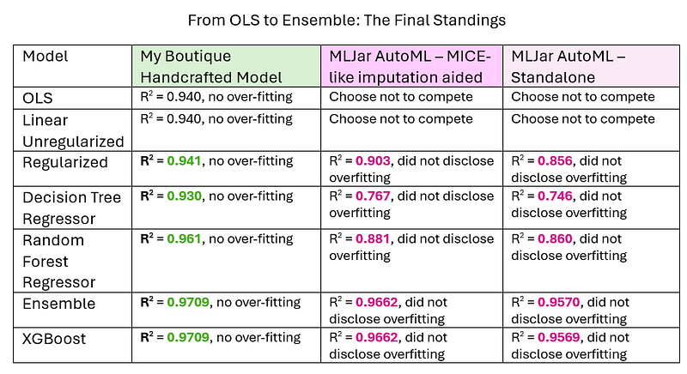Click the 'Linear Unregularized' row label
Viewport: 687px width, 374px height.
pos(73,130)
